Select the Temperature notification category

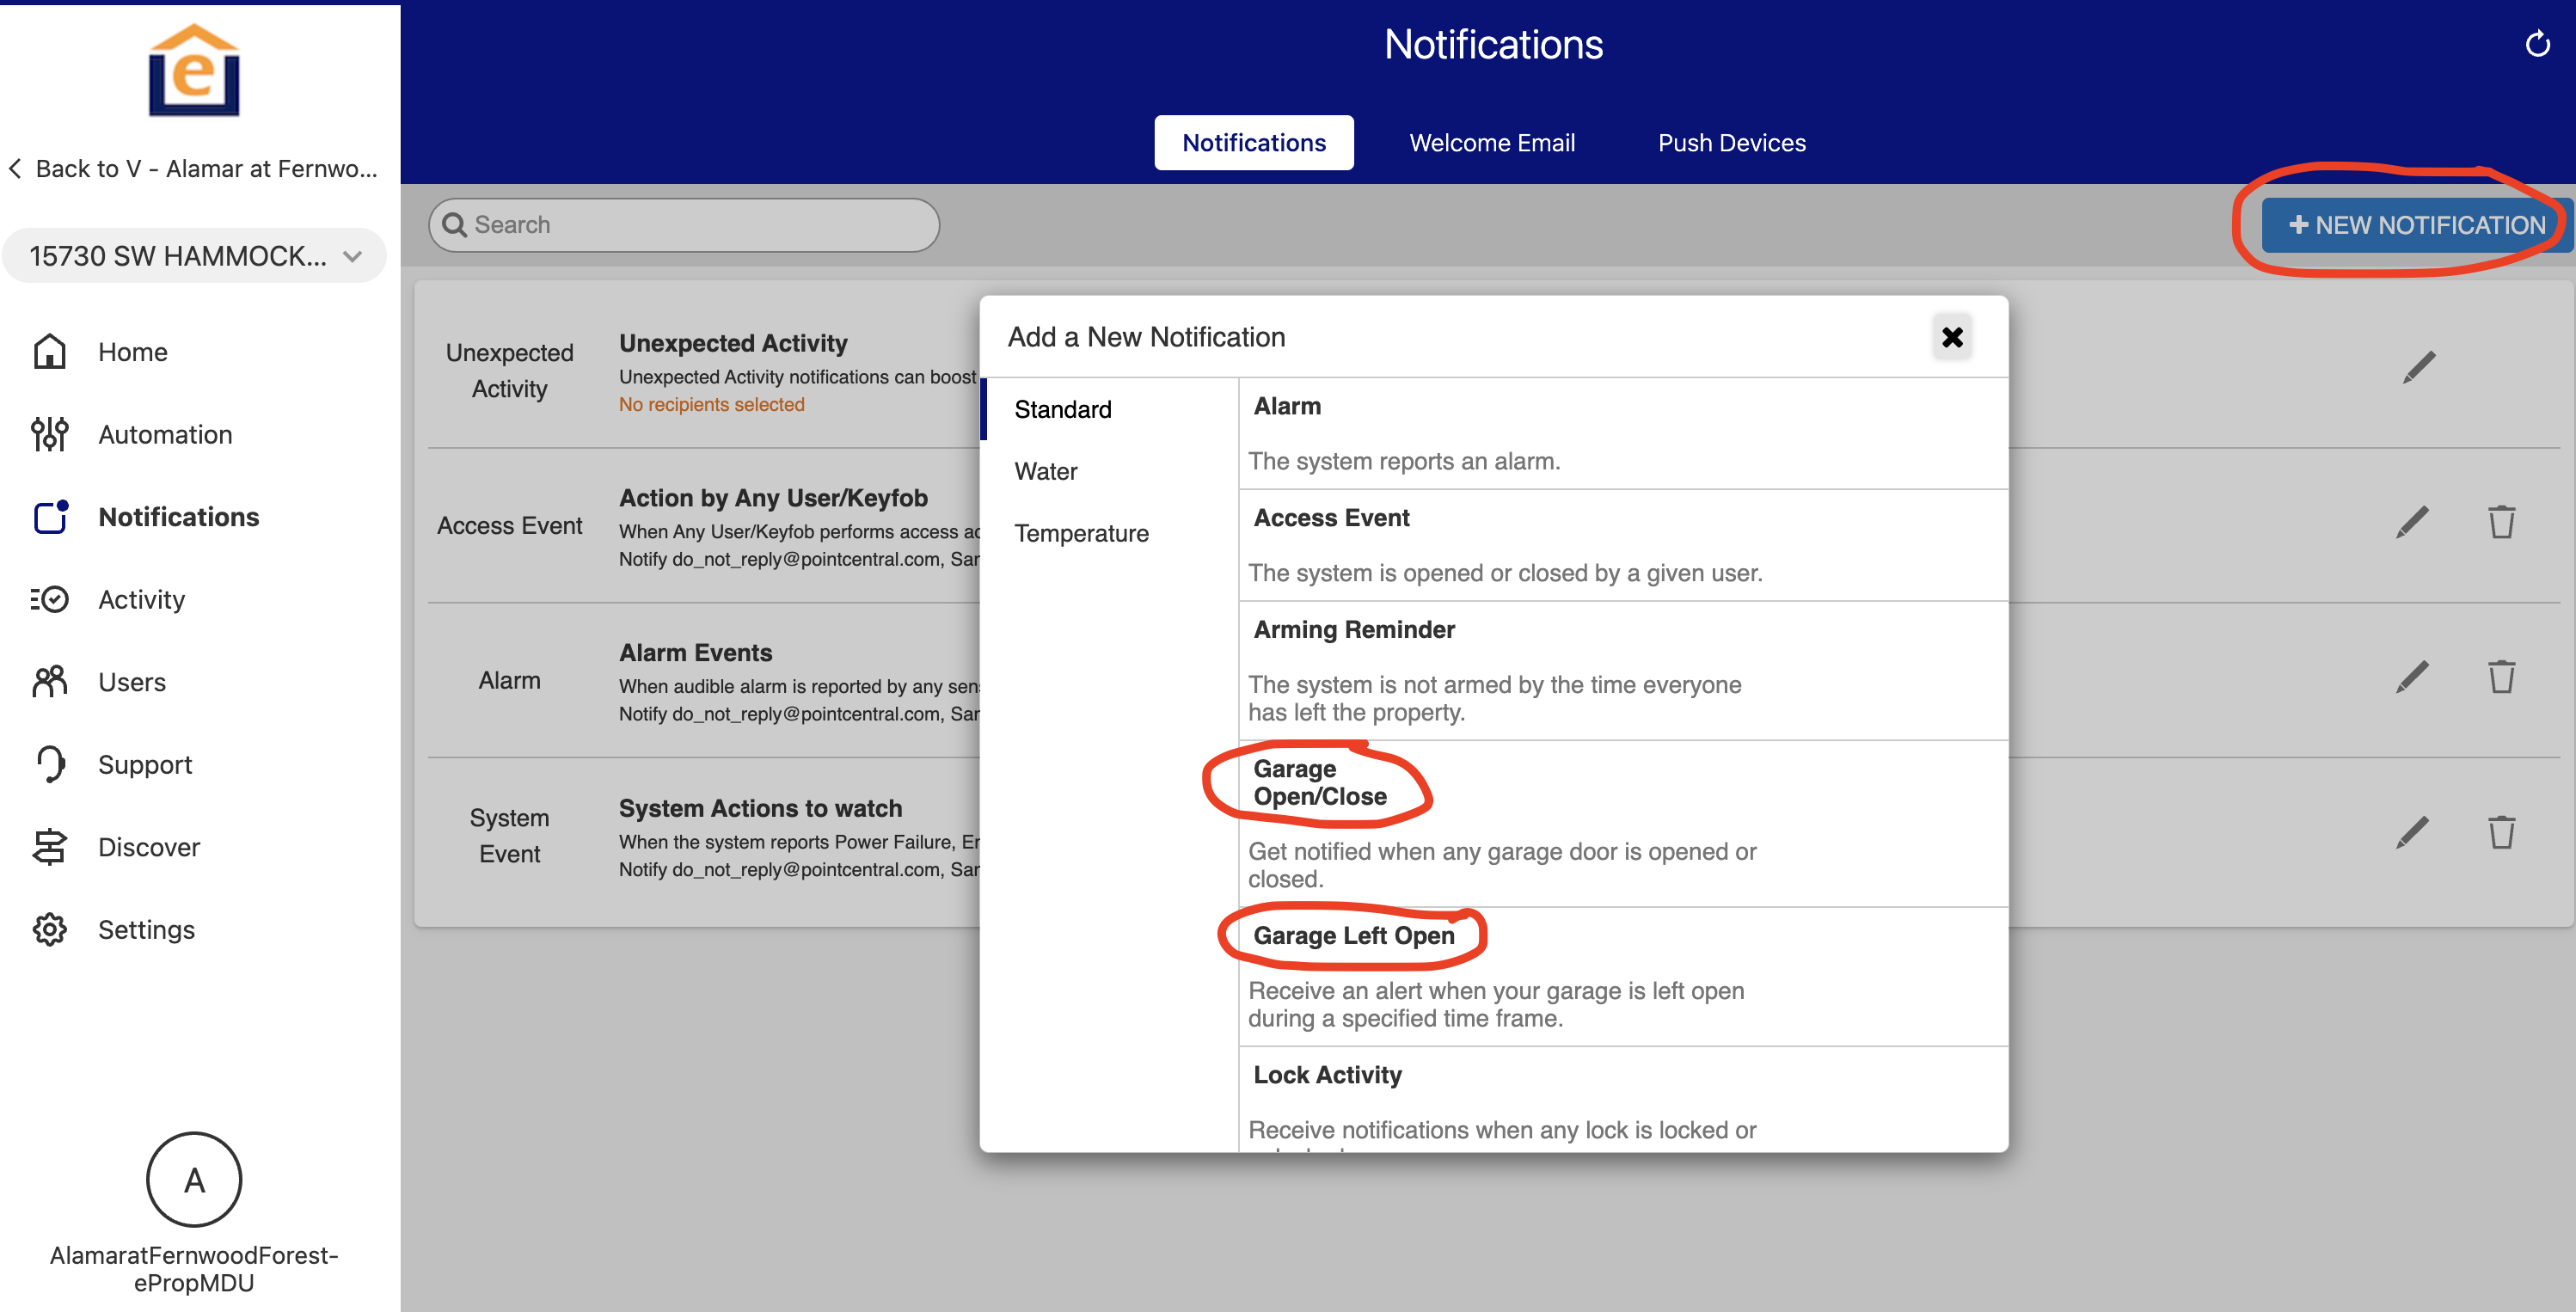(x=1081, y=534)
